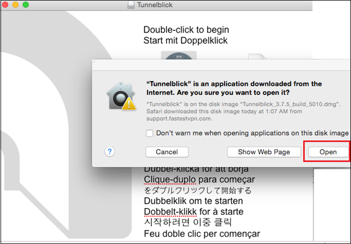Enable Don't warn me checkbox
Screen dimensions: 351x244
coord(149,133)
